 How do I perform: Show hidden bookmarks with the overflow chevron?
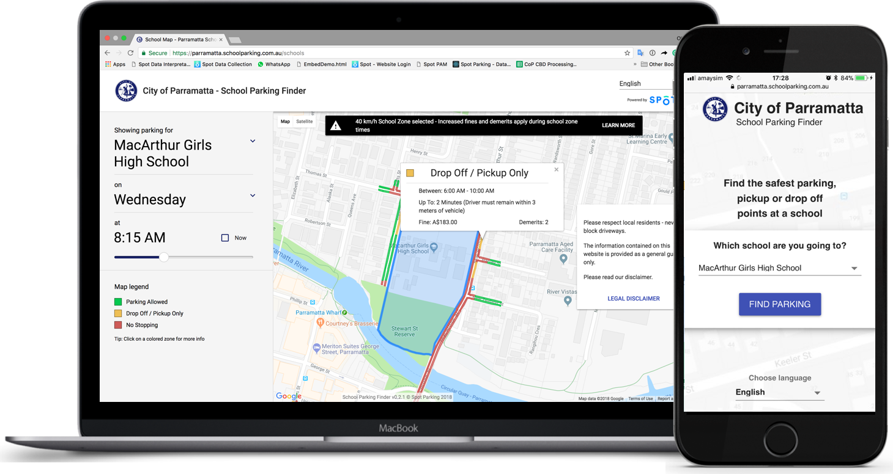(635, 64)
